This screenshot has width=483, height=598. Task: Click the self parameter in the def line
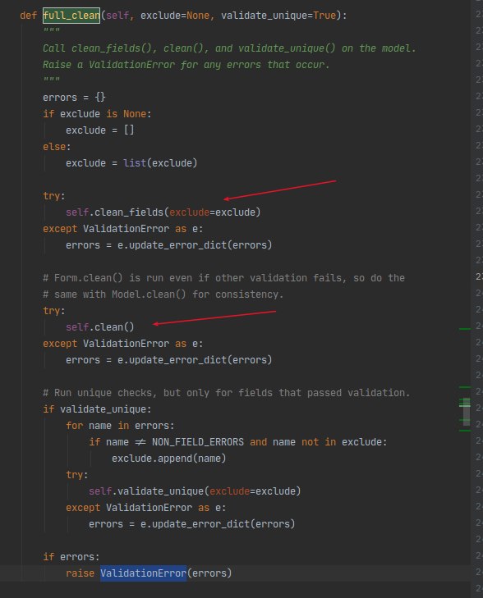(117, 16)
